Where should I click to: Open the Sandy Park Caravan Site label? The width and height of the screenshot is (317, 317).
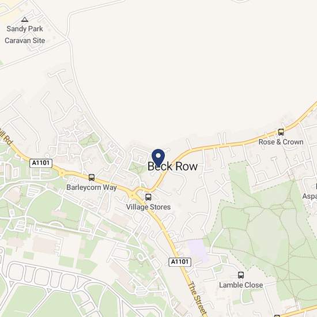25,35
